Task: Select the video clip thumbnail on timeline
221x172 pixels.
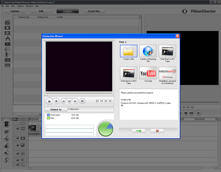Action: [x=32, y=128]
